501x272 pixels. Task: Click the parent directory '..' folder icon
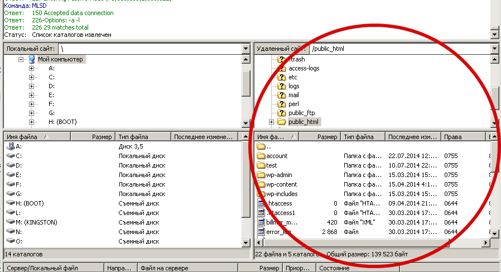click(261, 146)
